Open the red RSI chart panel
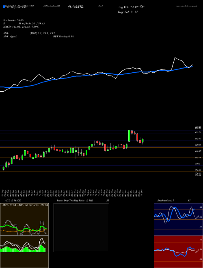Screen dimensions: 203x268 coord(178,252)
